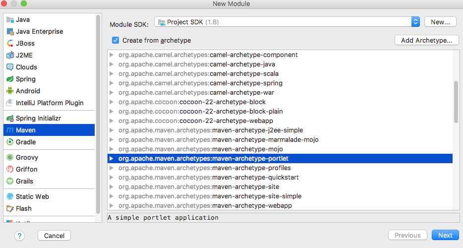Open help with the question mark button

tap(19, 236)
